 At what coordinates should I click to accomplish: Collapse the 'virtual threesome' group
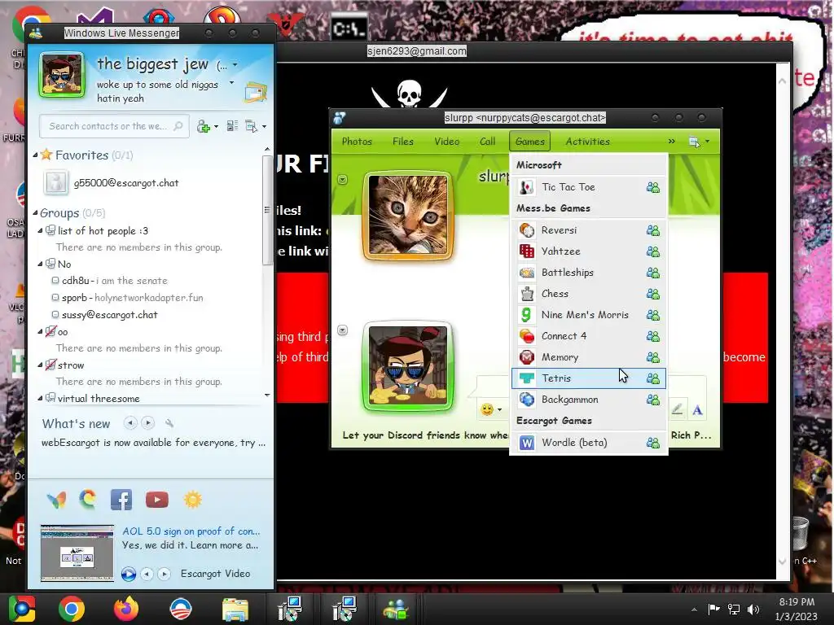[40, 398]
